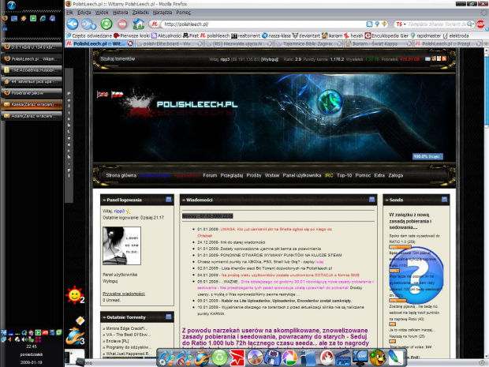This screenshot has width=489, height=367.
Task: Open the Widok menu
Action: [102, 12]
